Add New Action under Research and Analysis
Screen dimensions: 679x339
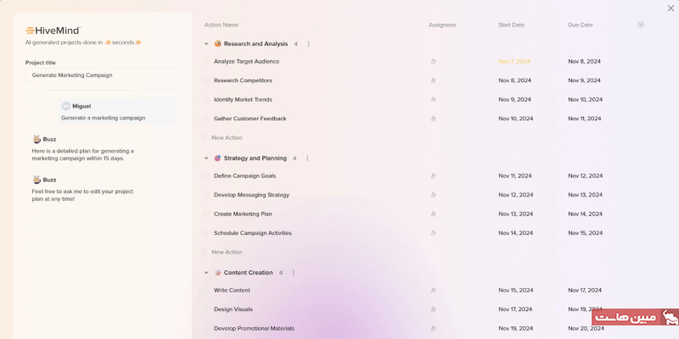click(227, 137)
